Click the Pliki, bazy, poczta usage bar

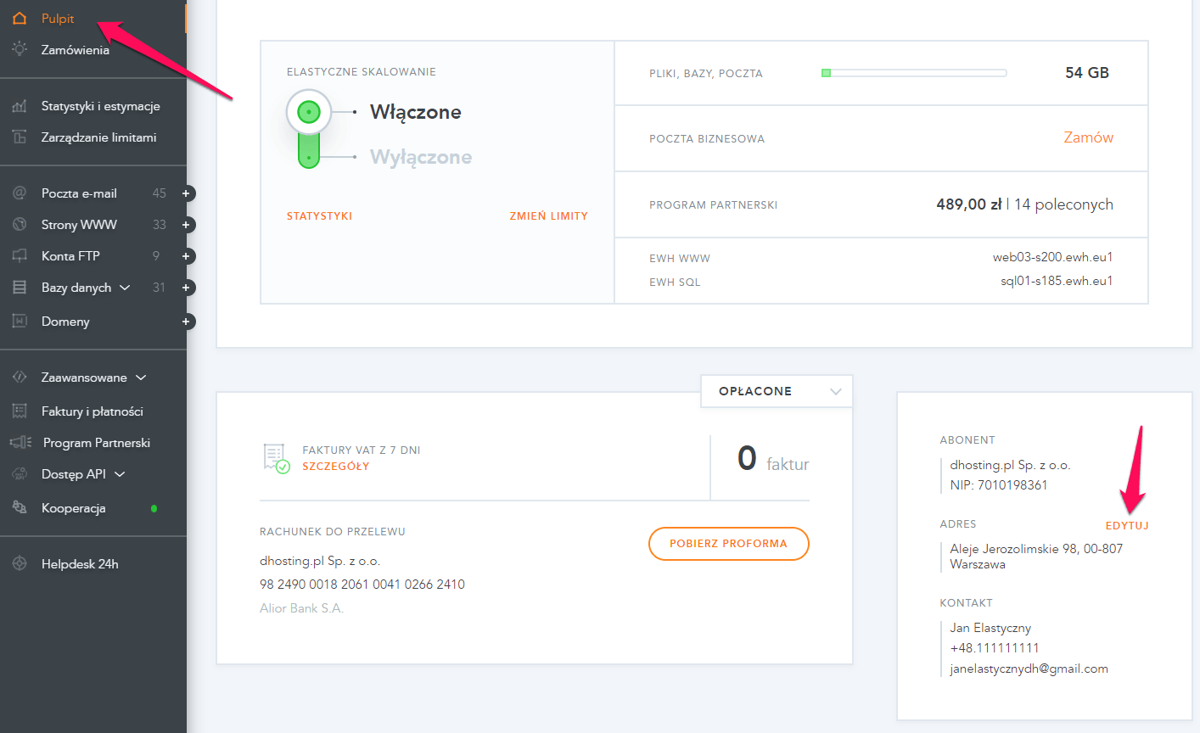914,73
